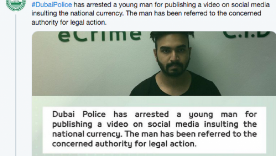The height and width of the screenshot is (156, 276).
Task: Click the thread line below the avatar
Action: [16, 85]
